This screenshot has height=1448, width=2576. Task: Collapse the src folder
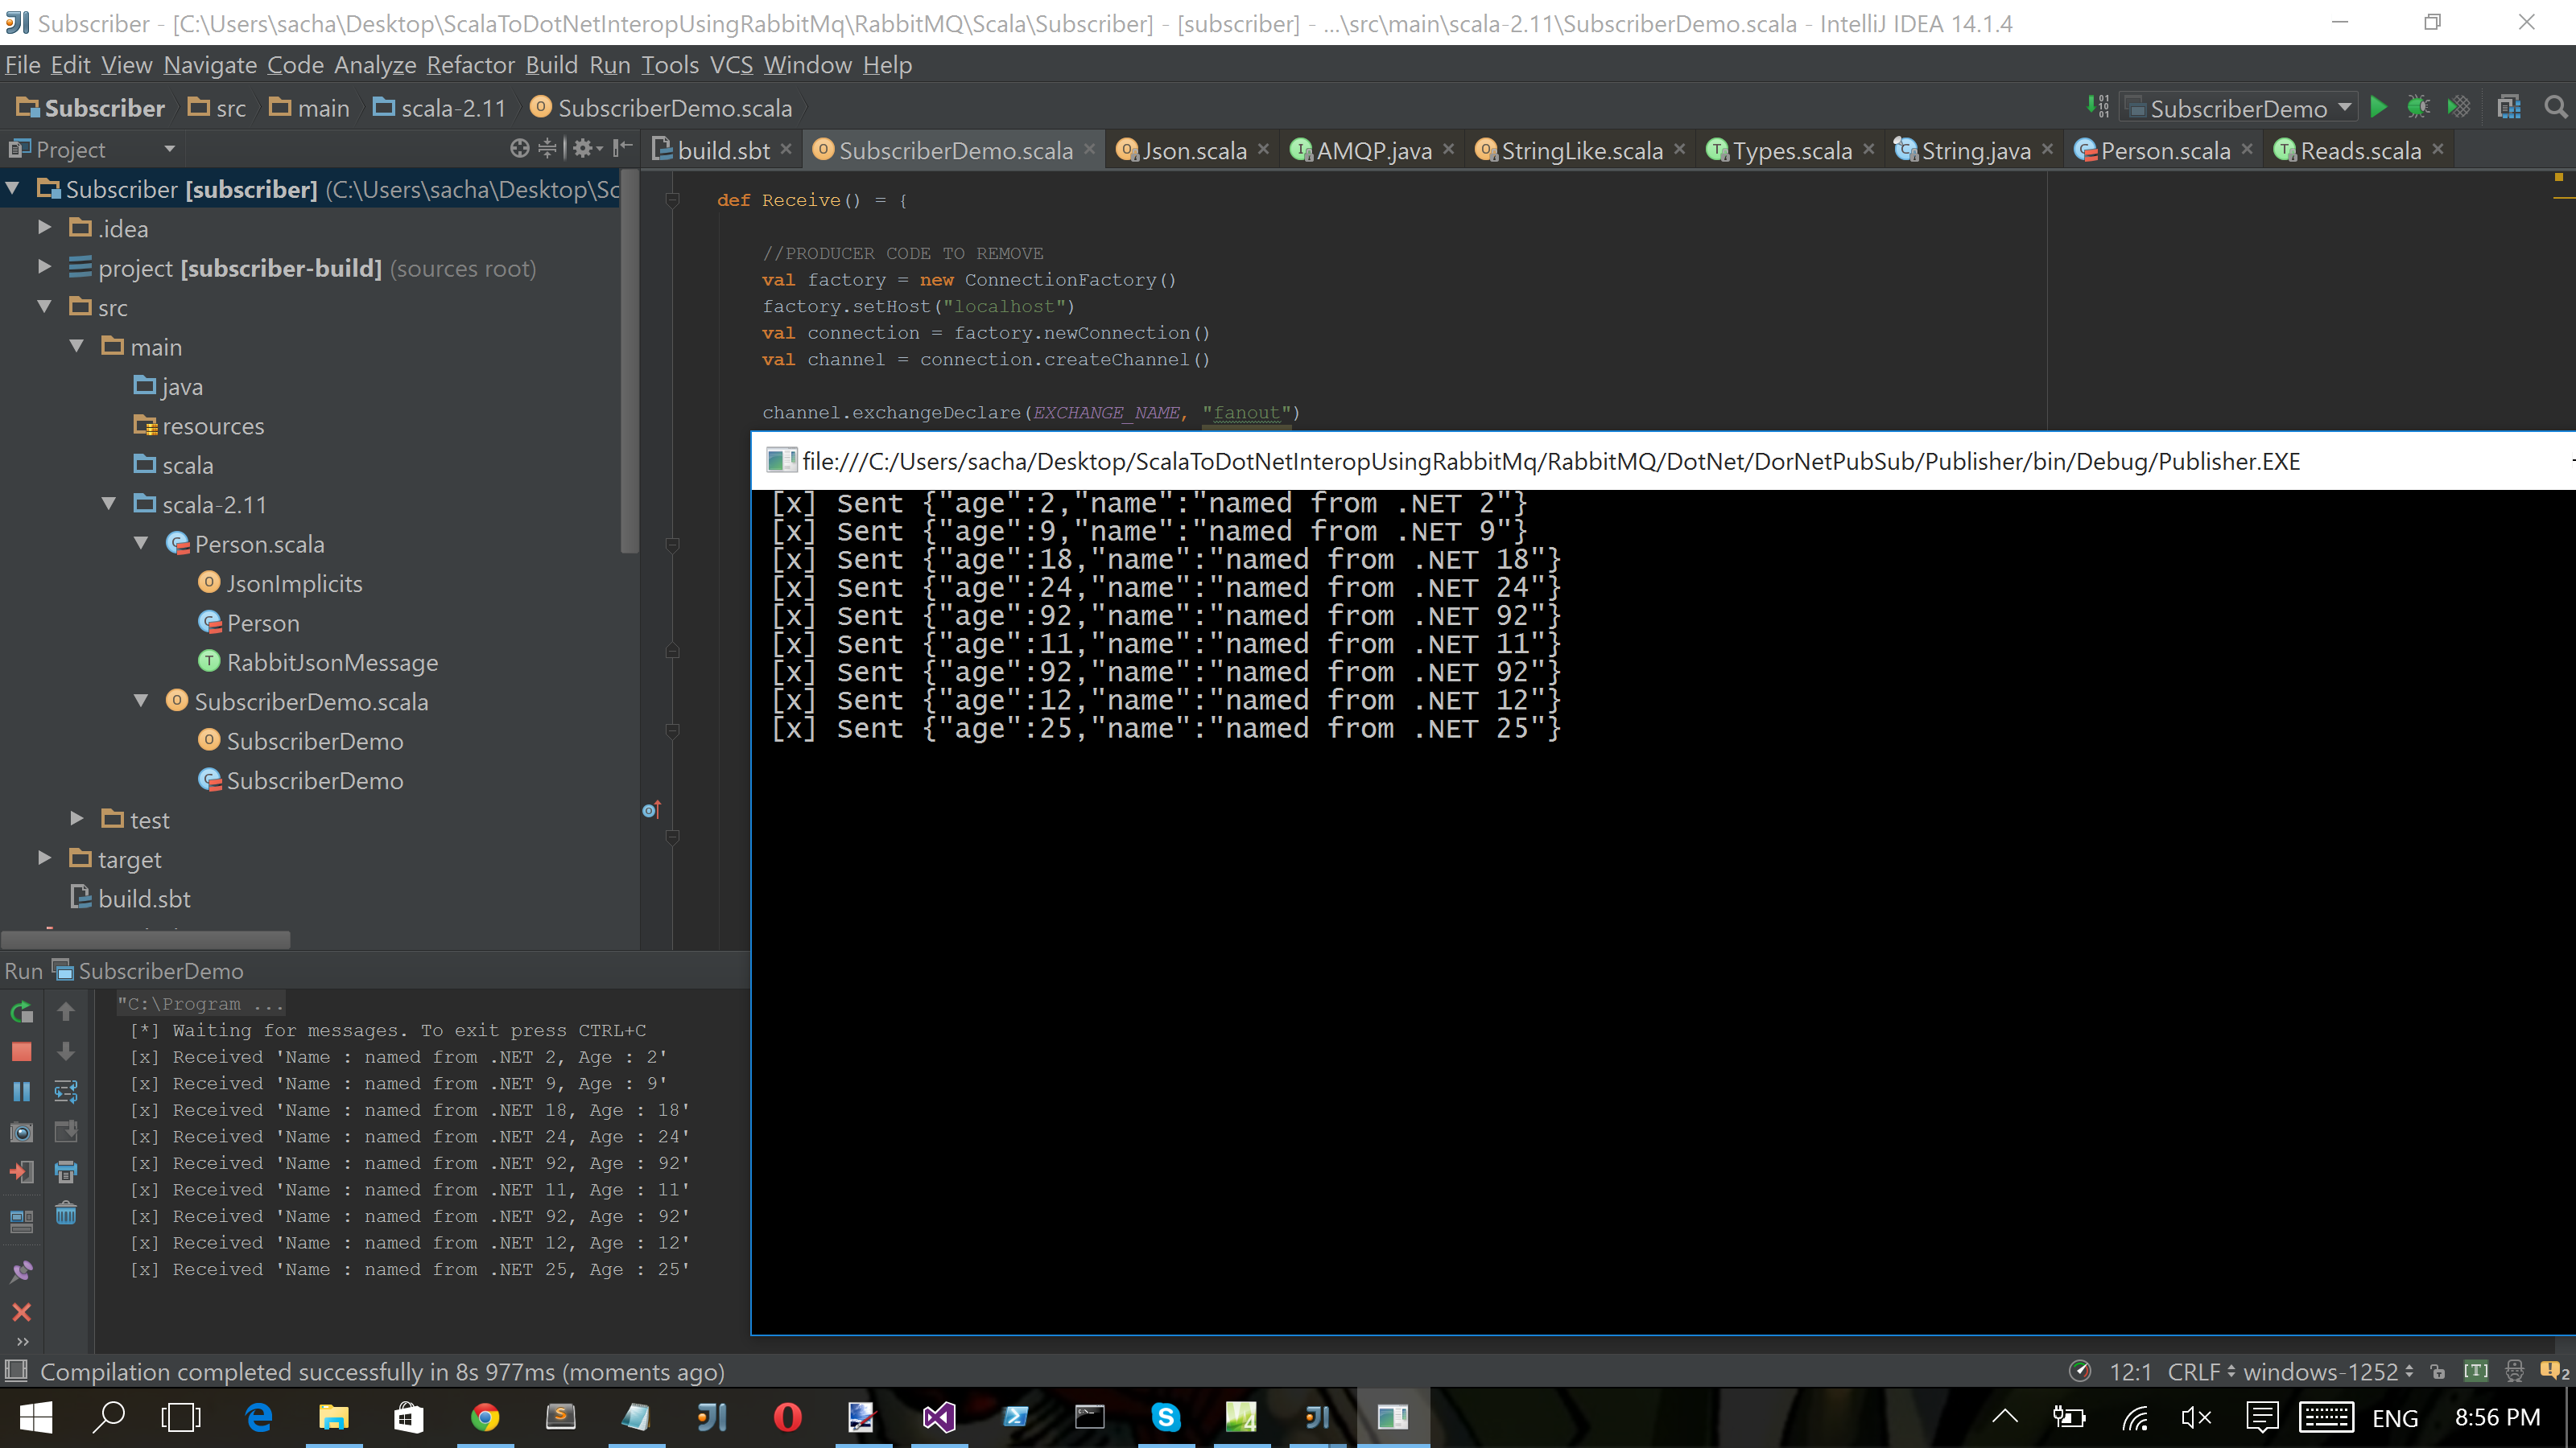pos(44,306)
